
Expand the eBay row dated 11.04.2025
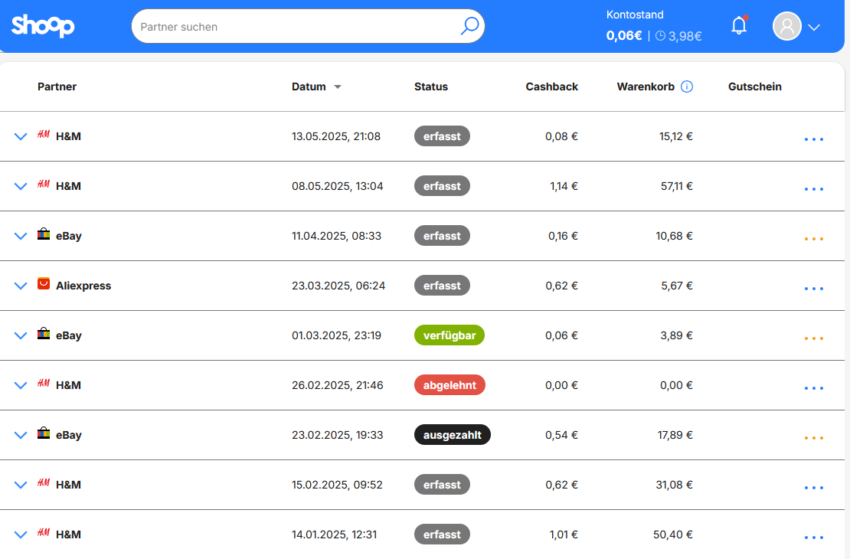pos(21,237)
